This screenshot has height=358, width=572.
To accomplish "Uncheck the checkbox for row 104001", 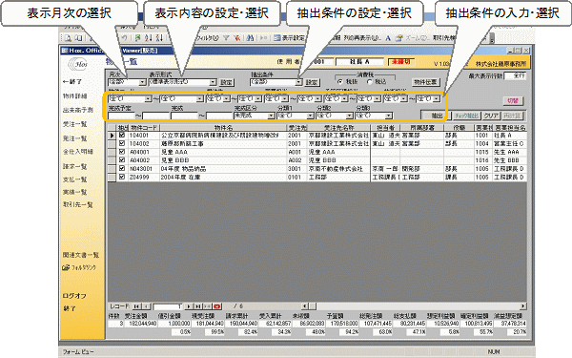I will pyautogui.click(x=121, y=136).
